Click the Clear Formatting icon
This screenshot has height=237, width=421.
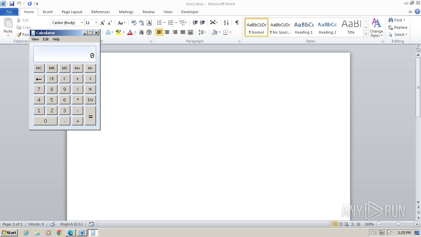tap(134, 23)
